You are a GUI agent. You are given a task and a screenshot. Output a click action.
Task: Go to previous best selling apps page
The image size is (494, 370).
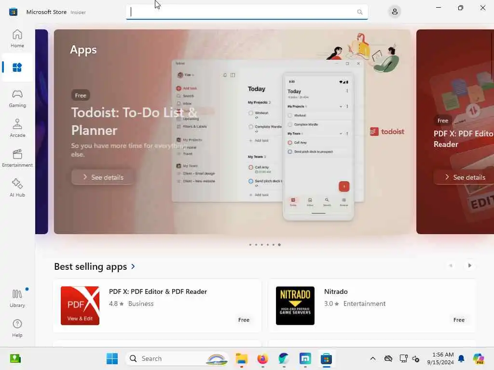click(451, 265)
